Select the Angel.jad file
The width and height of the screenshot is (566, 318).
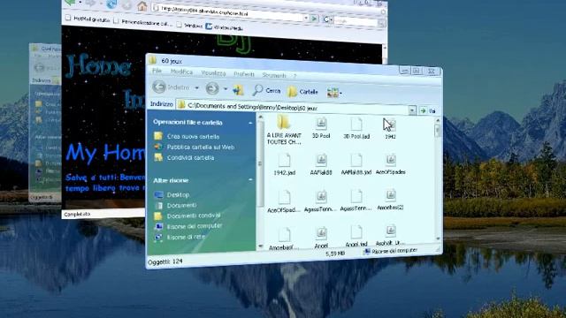coord(356,237)
